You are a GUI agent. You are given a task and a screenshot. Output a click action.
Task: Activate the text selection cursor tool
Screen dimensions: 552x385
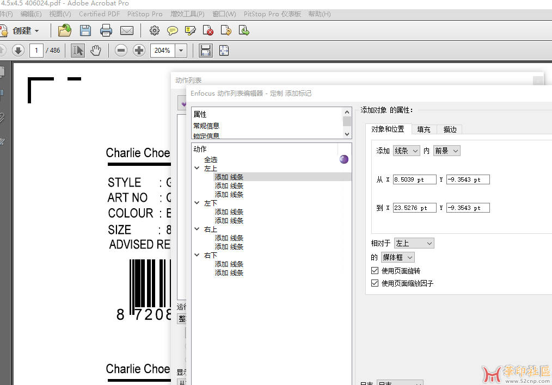click(x=77, y=50)
